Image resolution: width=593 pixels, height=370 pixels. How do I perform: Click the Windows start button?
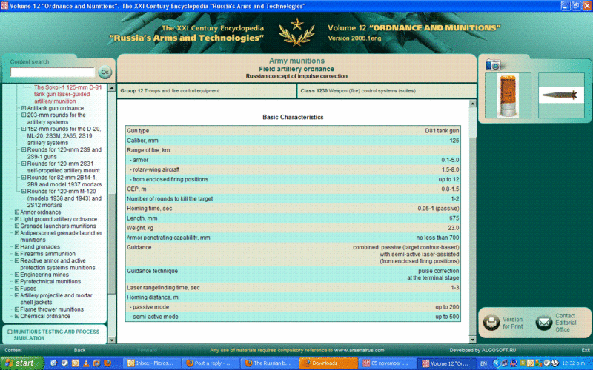tap(22, 363)
